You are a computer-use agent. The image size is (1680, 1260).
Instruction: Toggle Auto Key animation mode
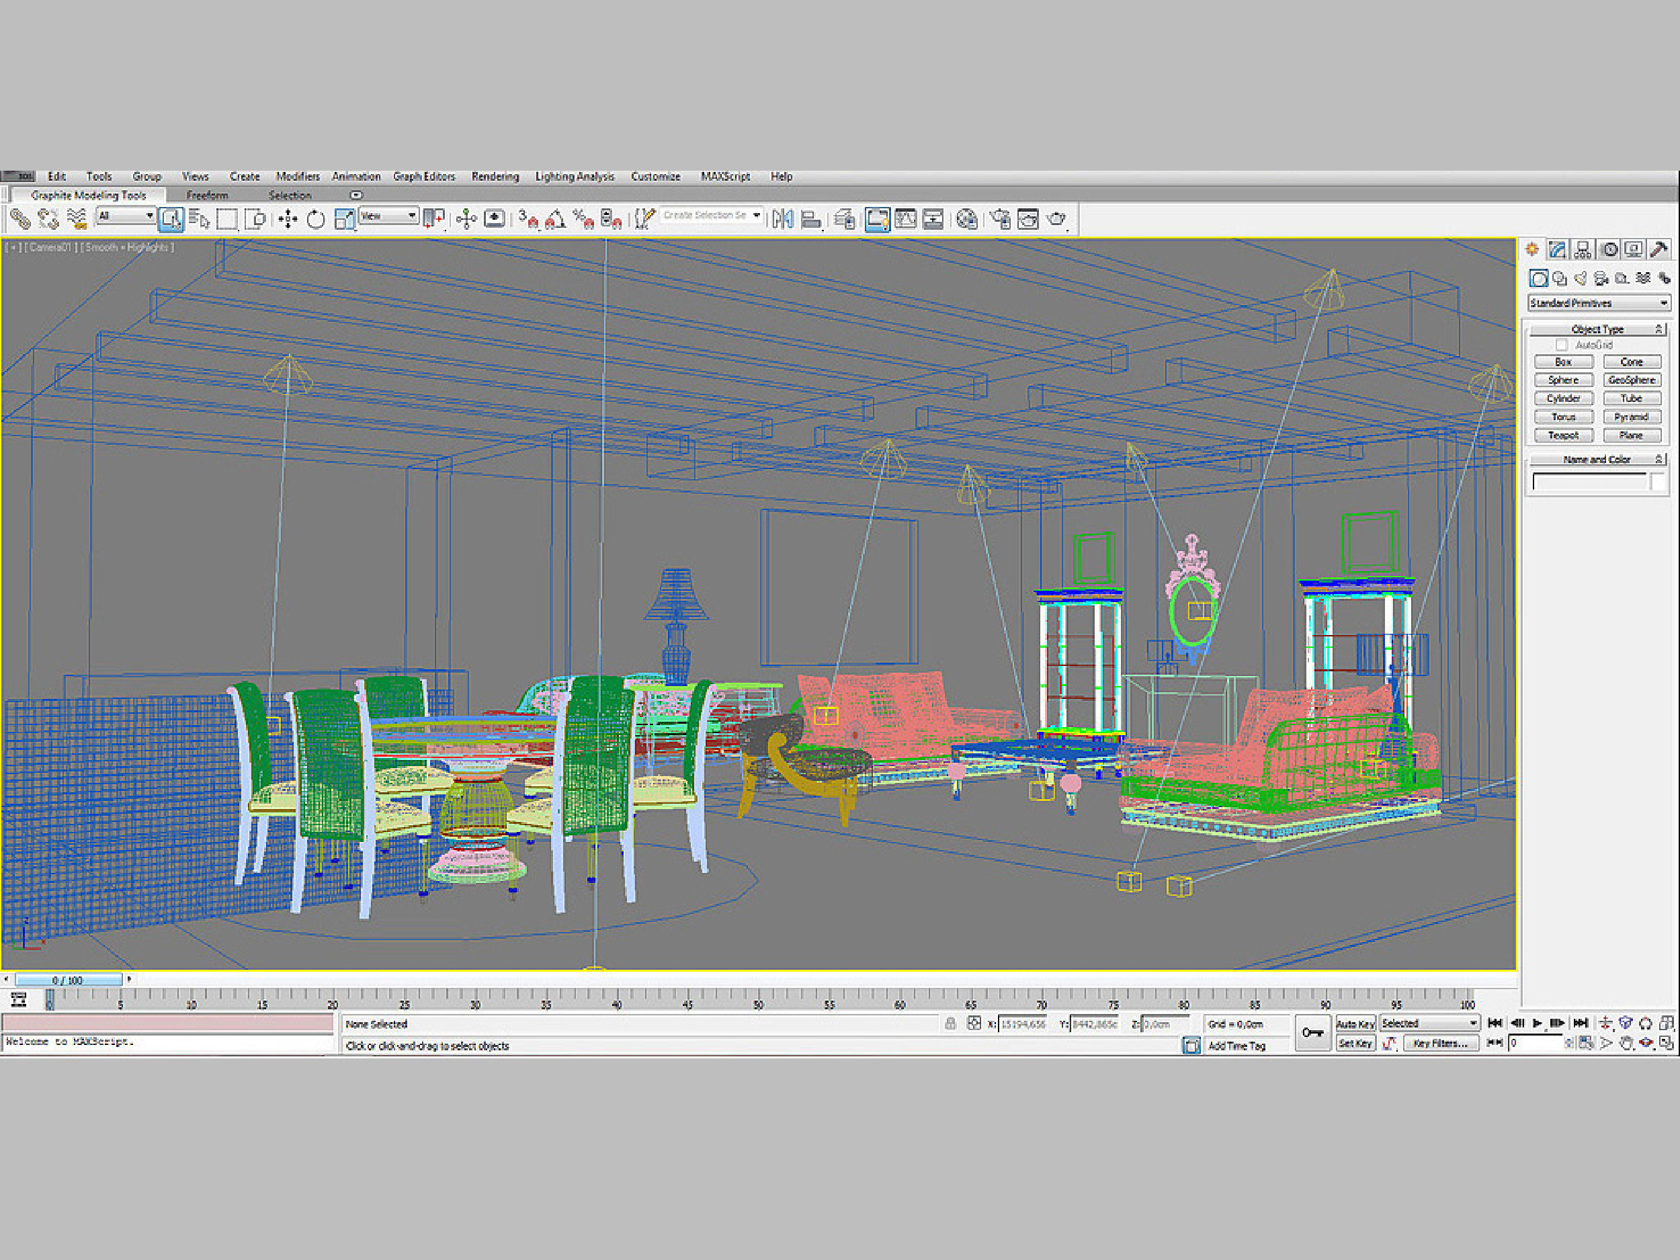click(1355, 1024)
